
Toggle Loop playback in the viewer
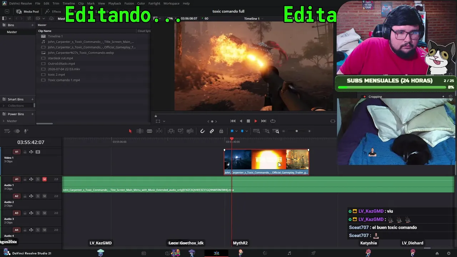[273, 121]
